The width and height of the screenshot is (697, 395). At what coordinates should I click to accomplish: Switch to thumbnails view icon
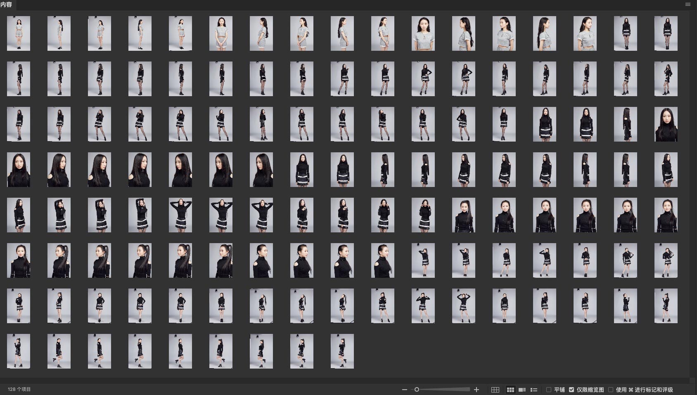point(510,390)
